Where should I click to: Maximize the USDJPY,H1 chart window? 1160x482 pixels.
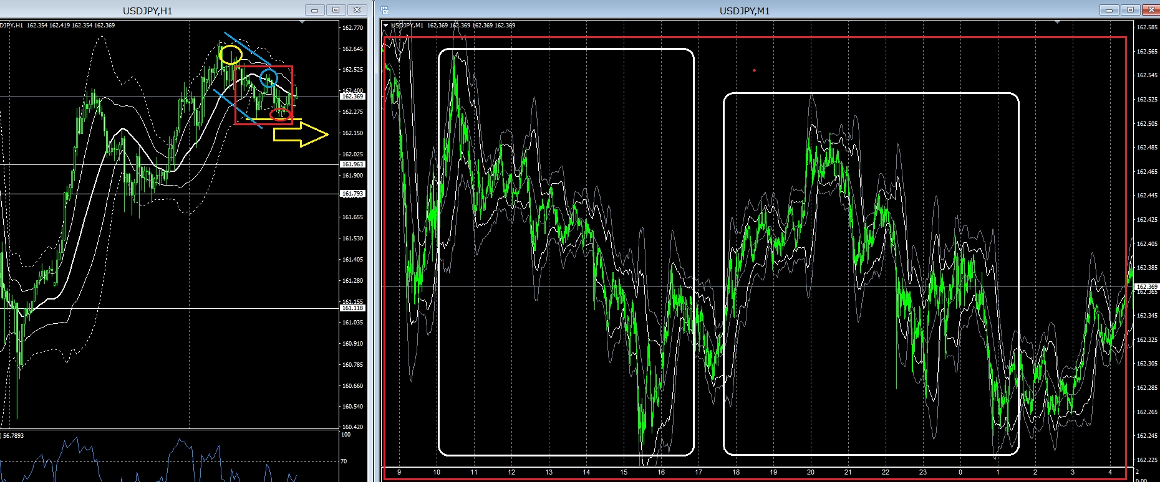[x=336, y=10]
